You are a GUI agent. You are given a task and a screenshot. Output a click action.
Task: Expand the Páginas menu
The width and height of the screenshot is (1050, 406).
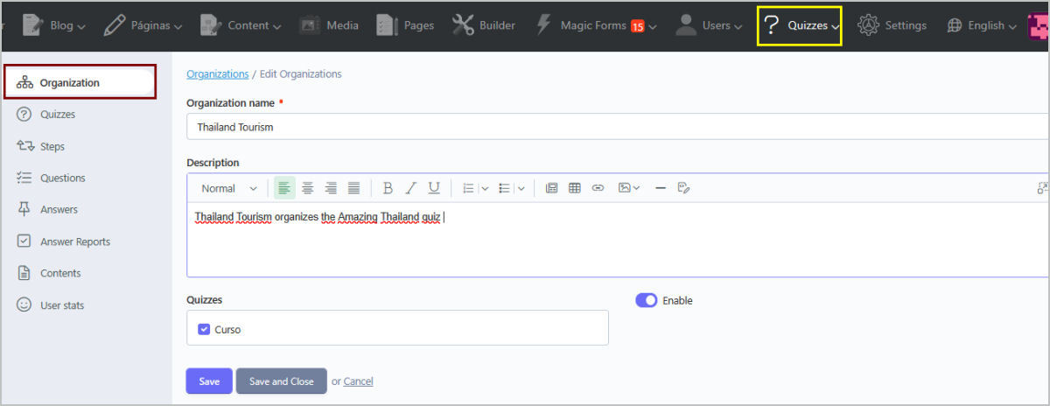coord(143,25)
